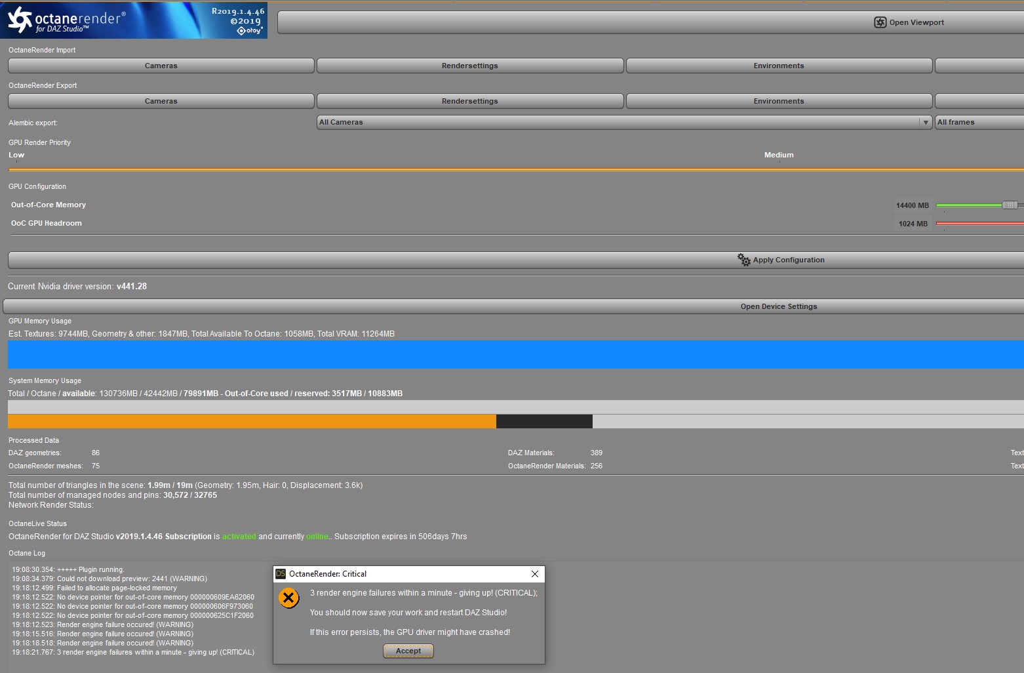Export Cameras under OctaneRender Export
This screenshot has width=1024, height=673.
[x=161, y=101]
